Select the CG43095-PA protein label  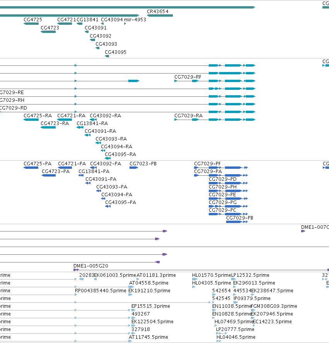pyautogui.click(x=121, y=202)
